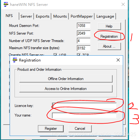Open the Server tab
This screenshot has height=140, width=139.
[x=26, y=16]
